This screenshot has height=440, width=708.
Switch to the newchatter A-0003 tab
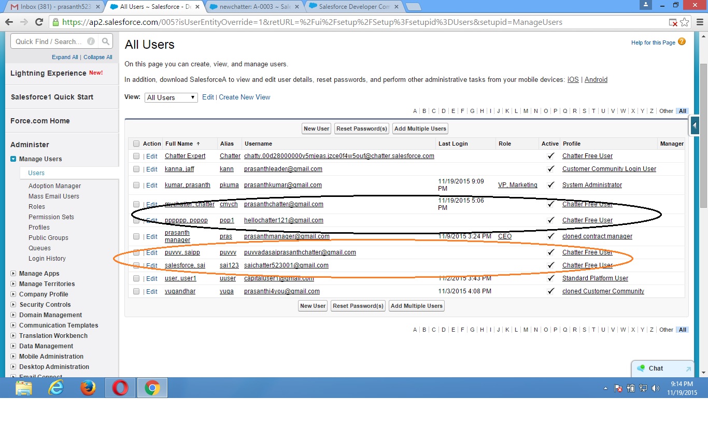click(x=254, y=7)
